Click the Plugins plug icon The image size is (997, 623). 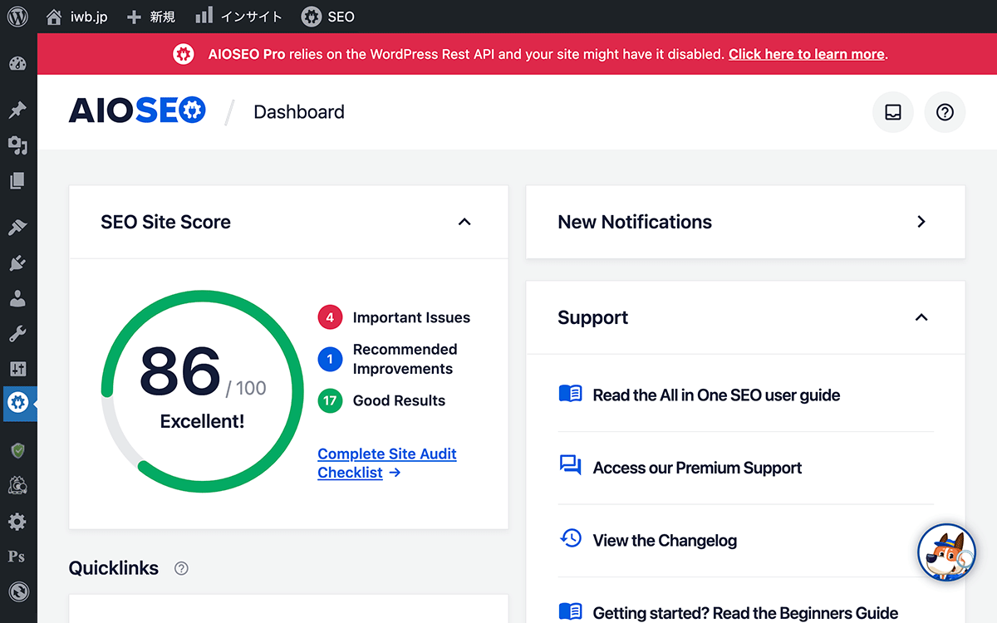[17, 262]
